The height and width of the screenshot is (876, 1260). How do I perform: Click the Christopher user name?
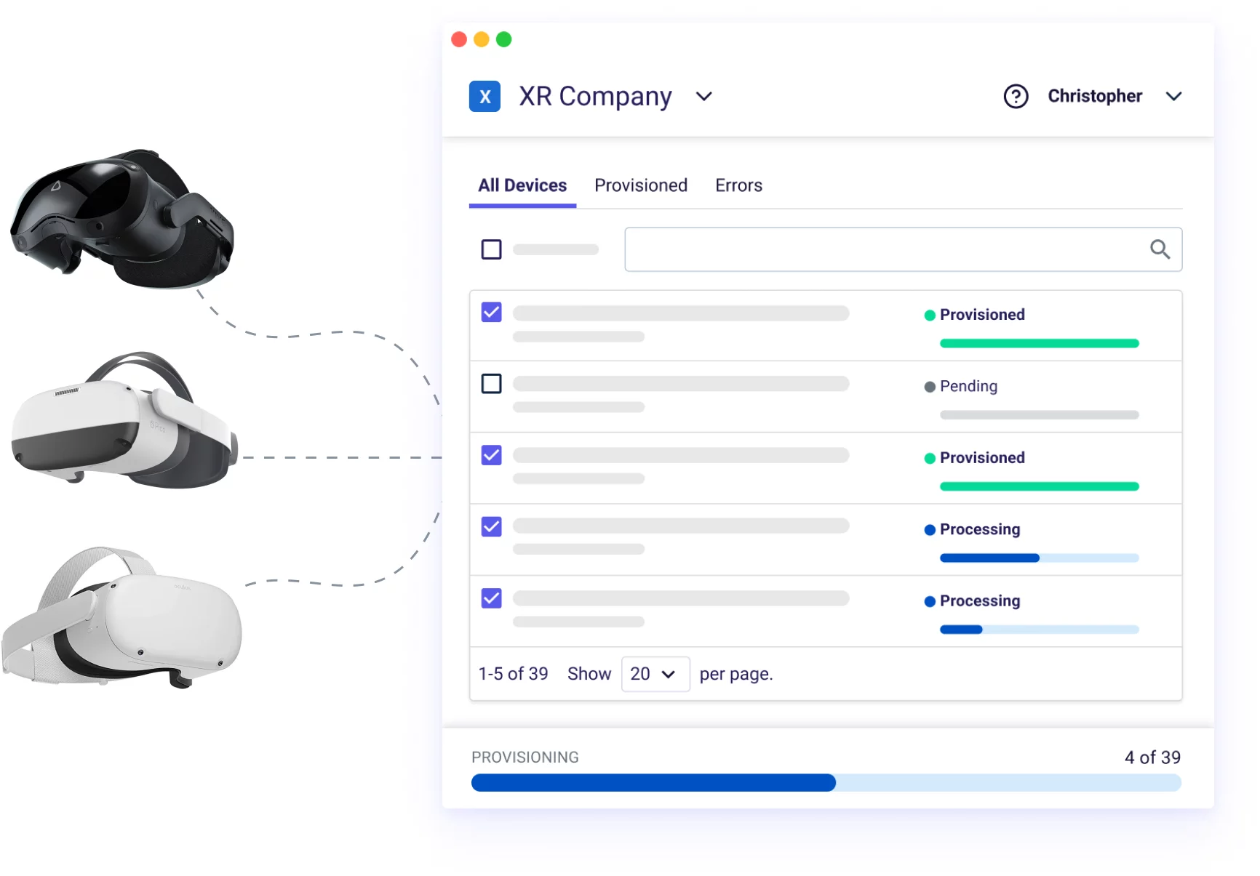1094,97
